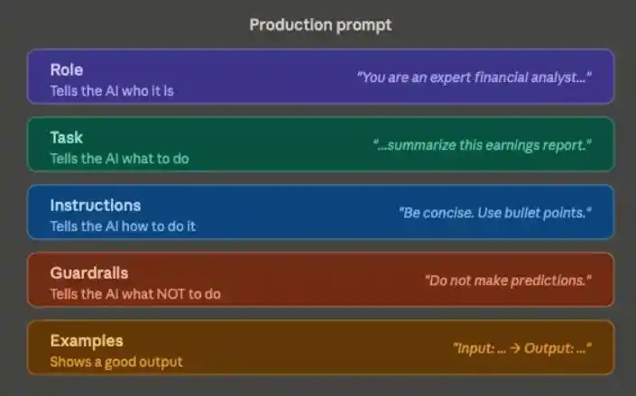Click the summarize earnings report quote

[x=482, y=145]
